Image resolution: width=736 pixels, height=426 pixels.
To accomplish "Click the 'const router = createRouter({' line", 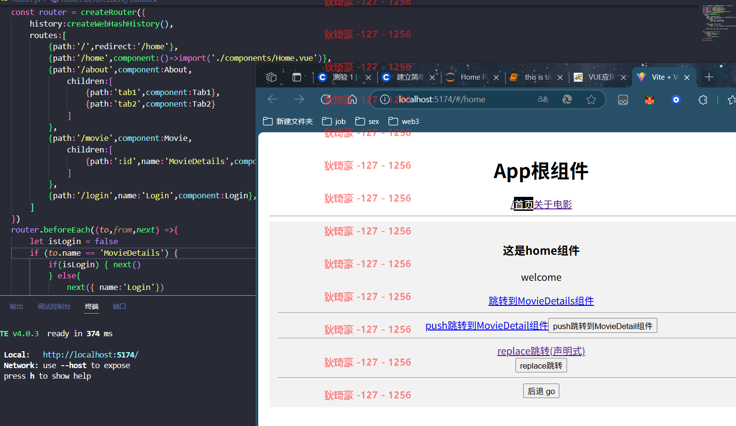I will (x=78, y=12).
